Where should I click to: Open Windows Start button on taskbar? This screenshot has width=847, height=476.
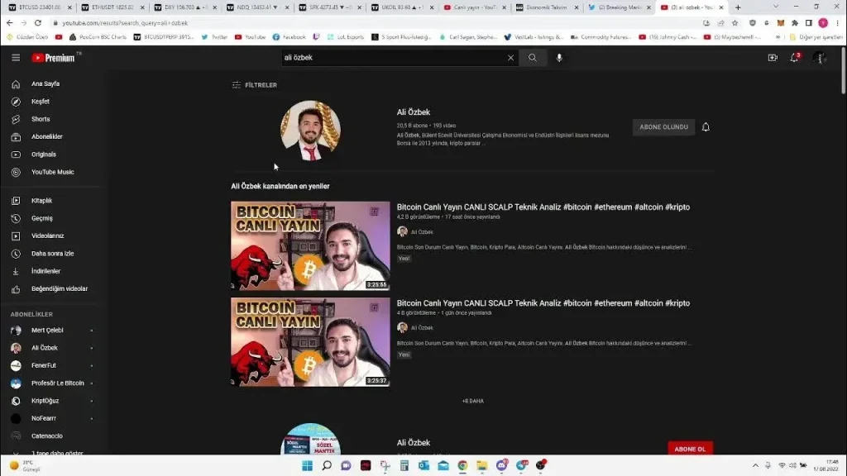pyautogui.click(x=307, y=466)
